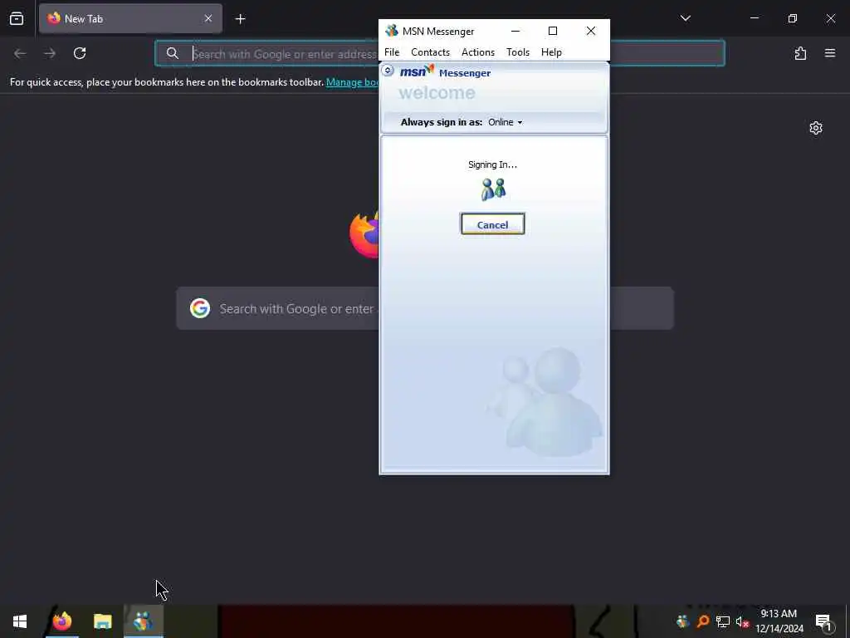
Task: Click the Google G logo in search box
Action: (200, 308)
